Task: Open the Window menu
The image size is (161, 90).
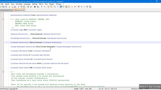Action: tap(59, 4)
